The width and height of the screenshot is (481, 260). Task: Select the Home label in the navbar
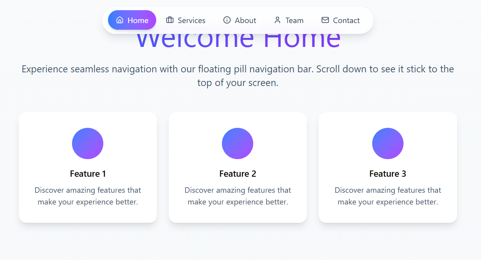138,20
